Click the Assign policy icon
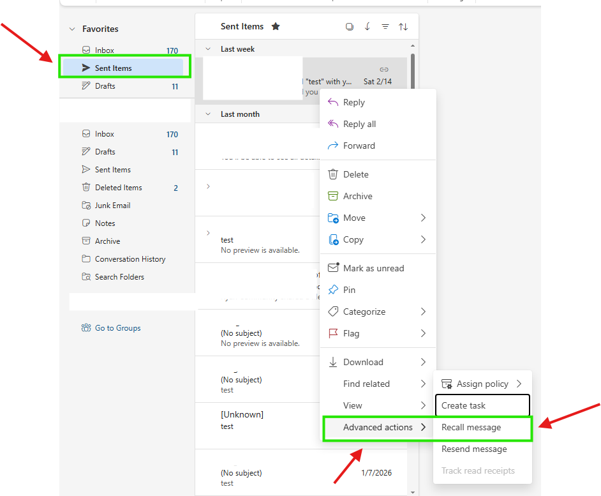This screenshot has height=496, width=601. (447, 384)
